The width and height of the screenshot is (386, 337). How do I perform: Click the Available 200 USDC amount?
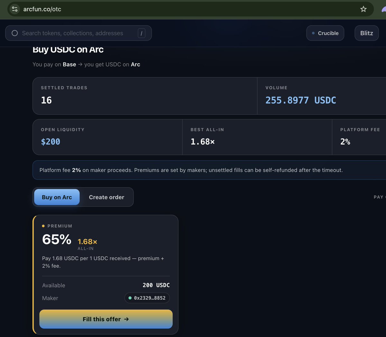coord(156,285)
